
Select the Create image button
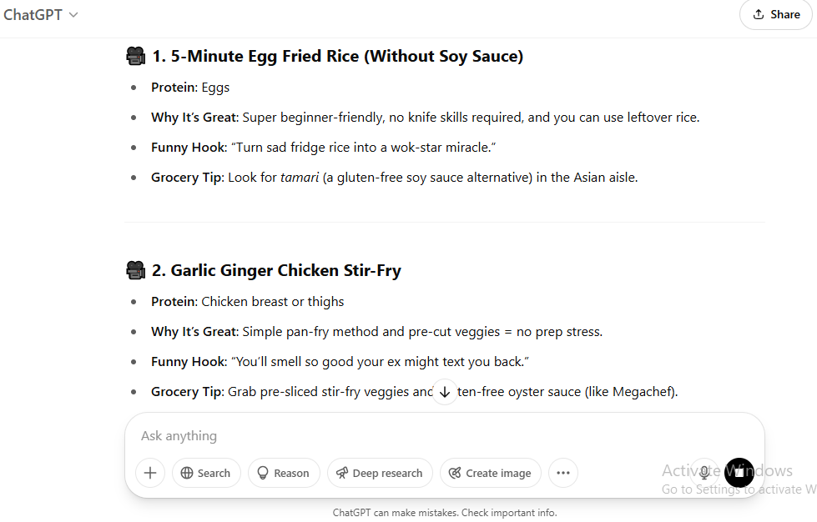[x=490, y=473]
